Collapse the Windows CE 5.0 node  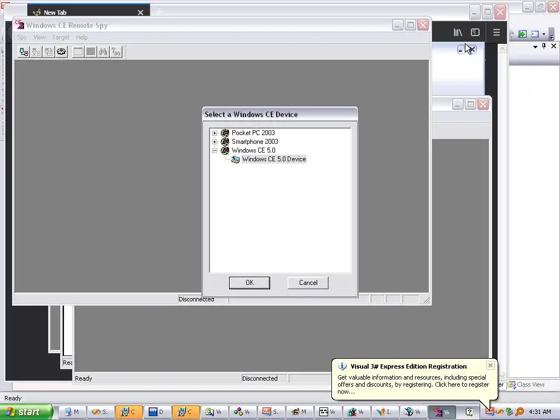click(x=214, y=151)
